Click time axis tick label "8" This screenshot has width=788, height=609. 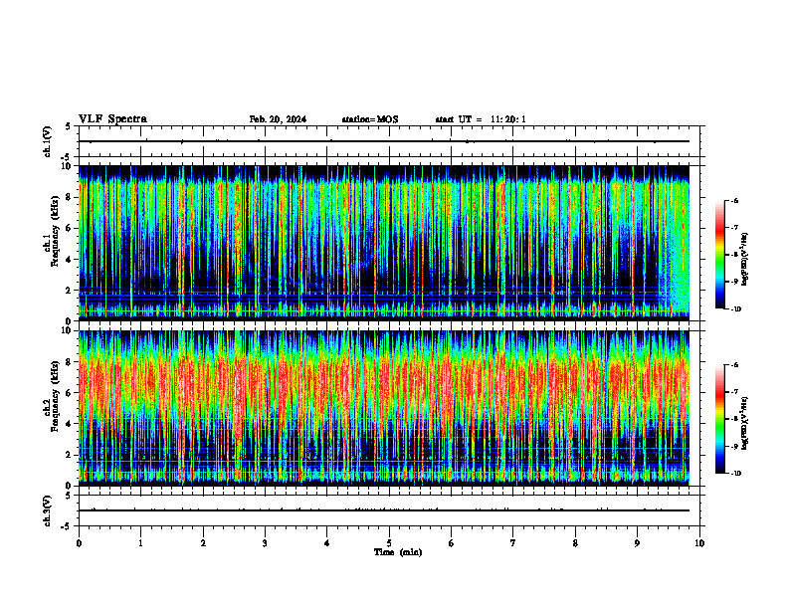575,543
